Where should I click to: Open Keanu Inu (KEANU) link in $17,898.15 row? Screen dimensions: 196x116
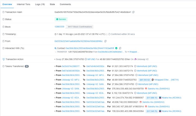(171, 98)
